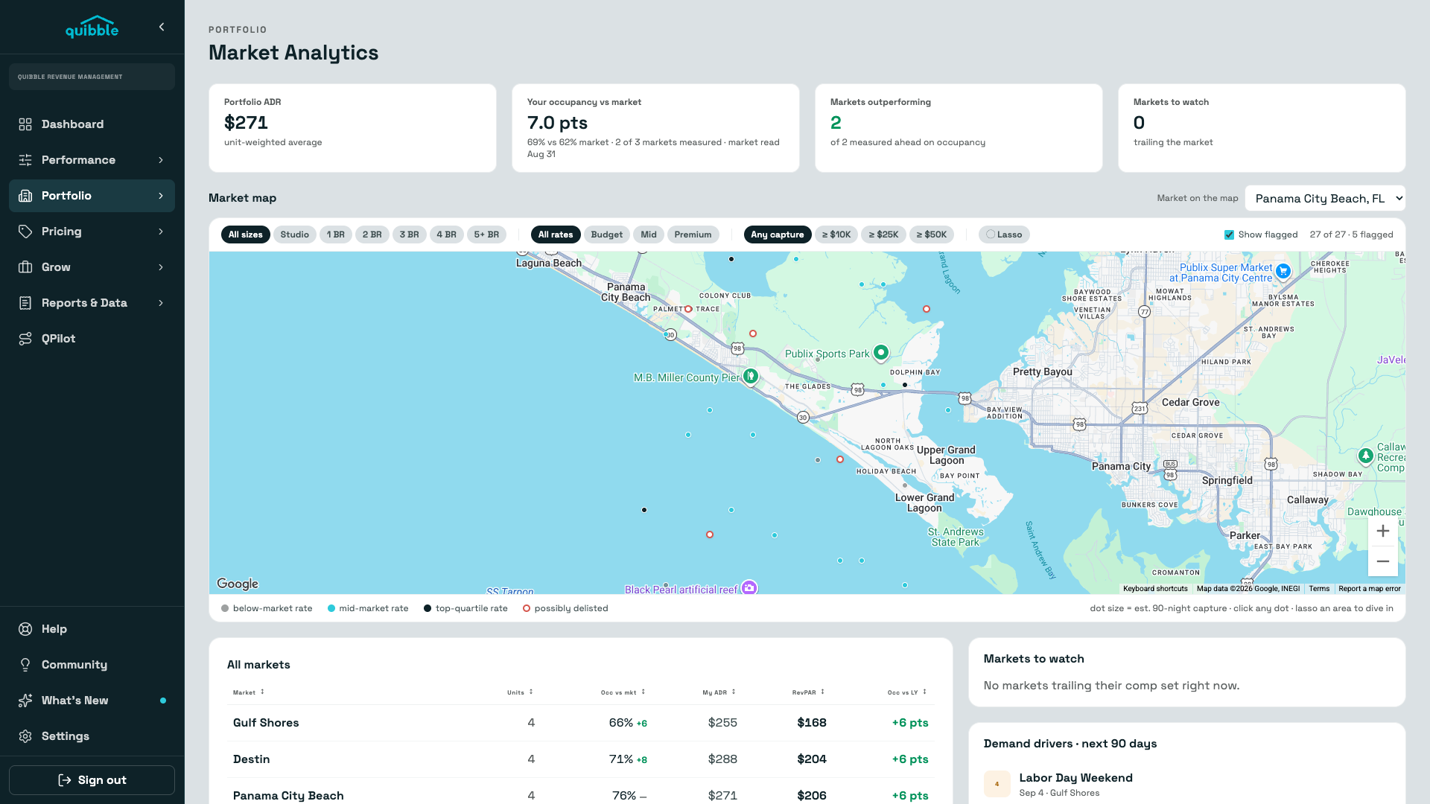Screen dimensions: 1430x804
Task: Filter map by 3 BR
Action: pos(409,234)
